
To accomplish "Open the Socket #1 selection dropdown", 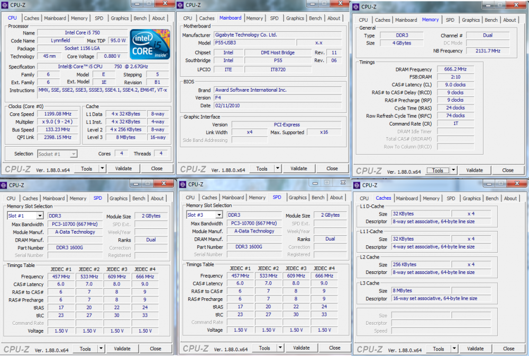I will coord(73,154).
